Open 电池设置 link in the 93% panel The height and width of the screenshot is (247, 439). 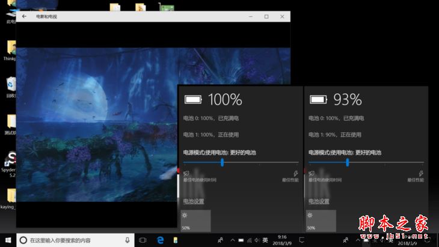click(319, 201)
